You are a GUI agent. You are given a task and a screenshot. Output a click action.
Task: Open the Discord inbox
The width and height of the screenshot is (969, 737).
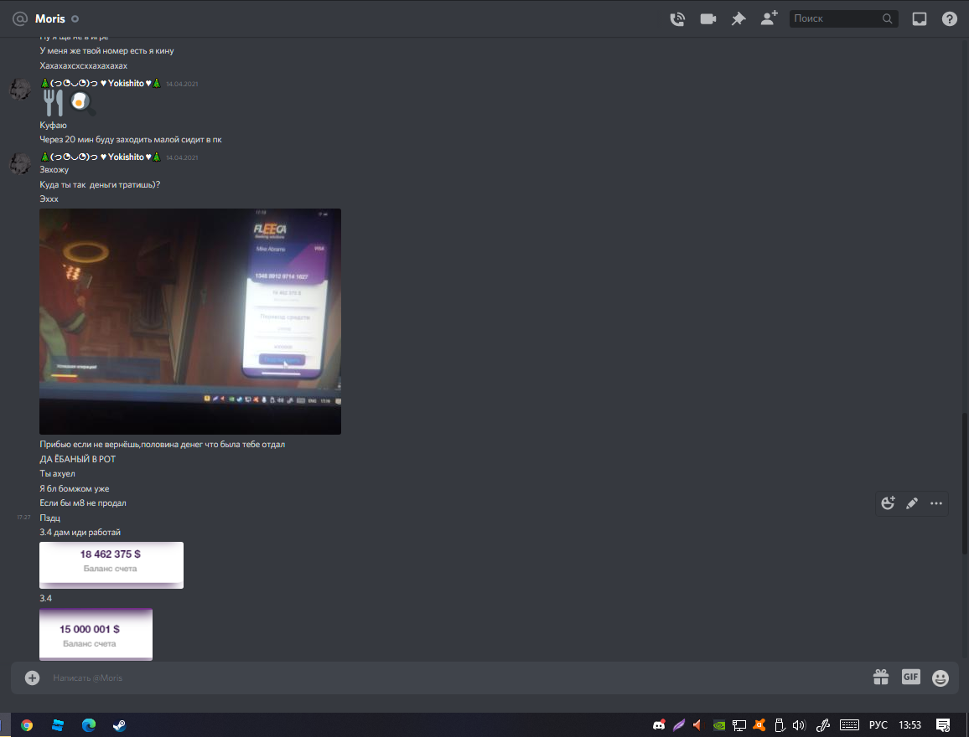pos(920,18)
